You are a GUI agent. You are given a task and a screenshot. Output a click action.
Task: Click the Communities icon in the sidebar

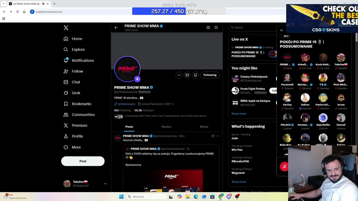pos(66,115)
